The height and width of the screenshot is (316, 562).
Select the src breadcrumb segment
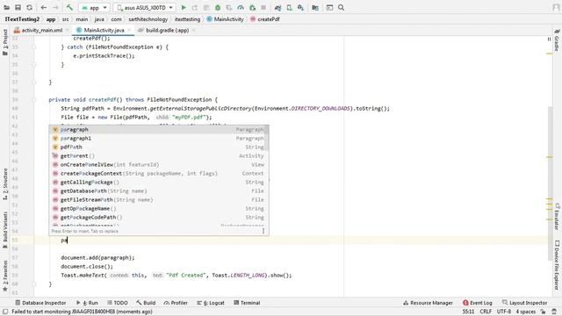(x=66, y=19)
